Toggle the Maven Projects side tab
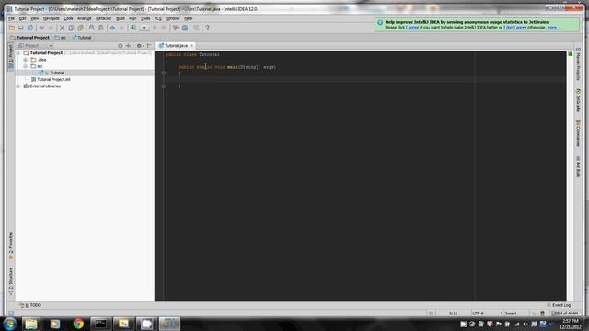 578,63
